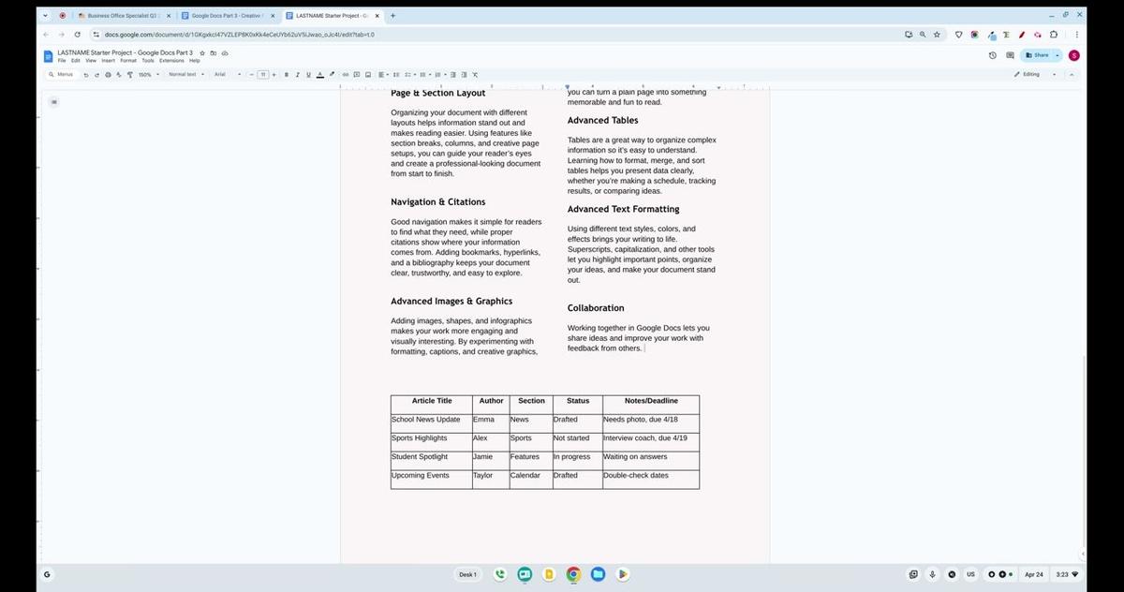Switch to the Google Docs Part 3 tab
The width and height of the screenshot is (1124, 592).
225,15
